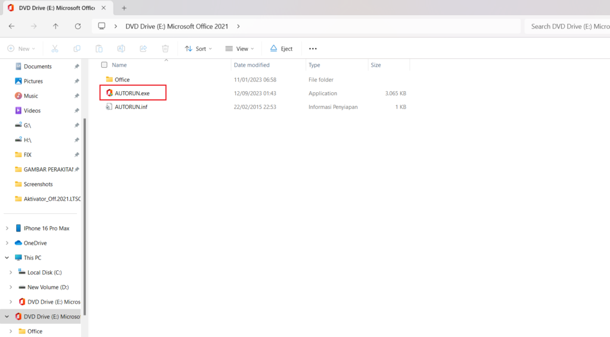The height and width of the screenshot is (337, 610).
Task: Click DVD Drive (E:) Microsoft Office 2021 breadcrumb
Action: click(176, 26)
